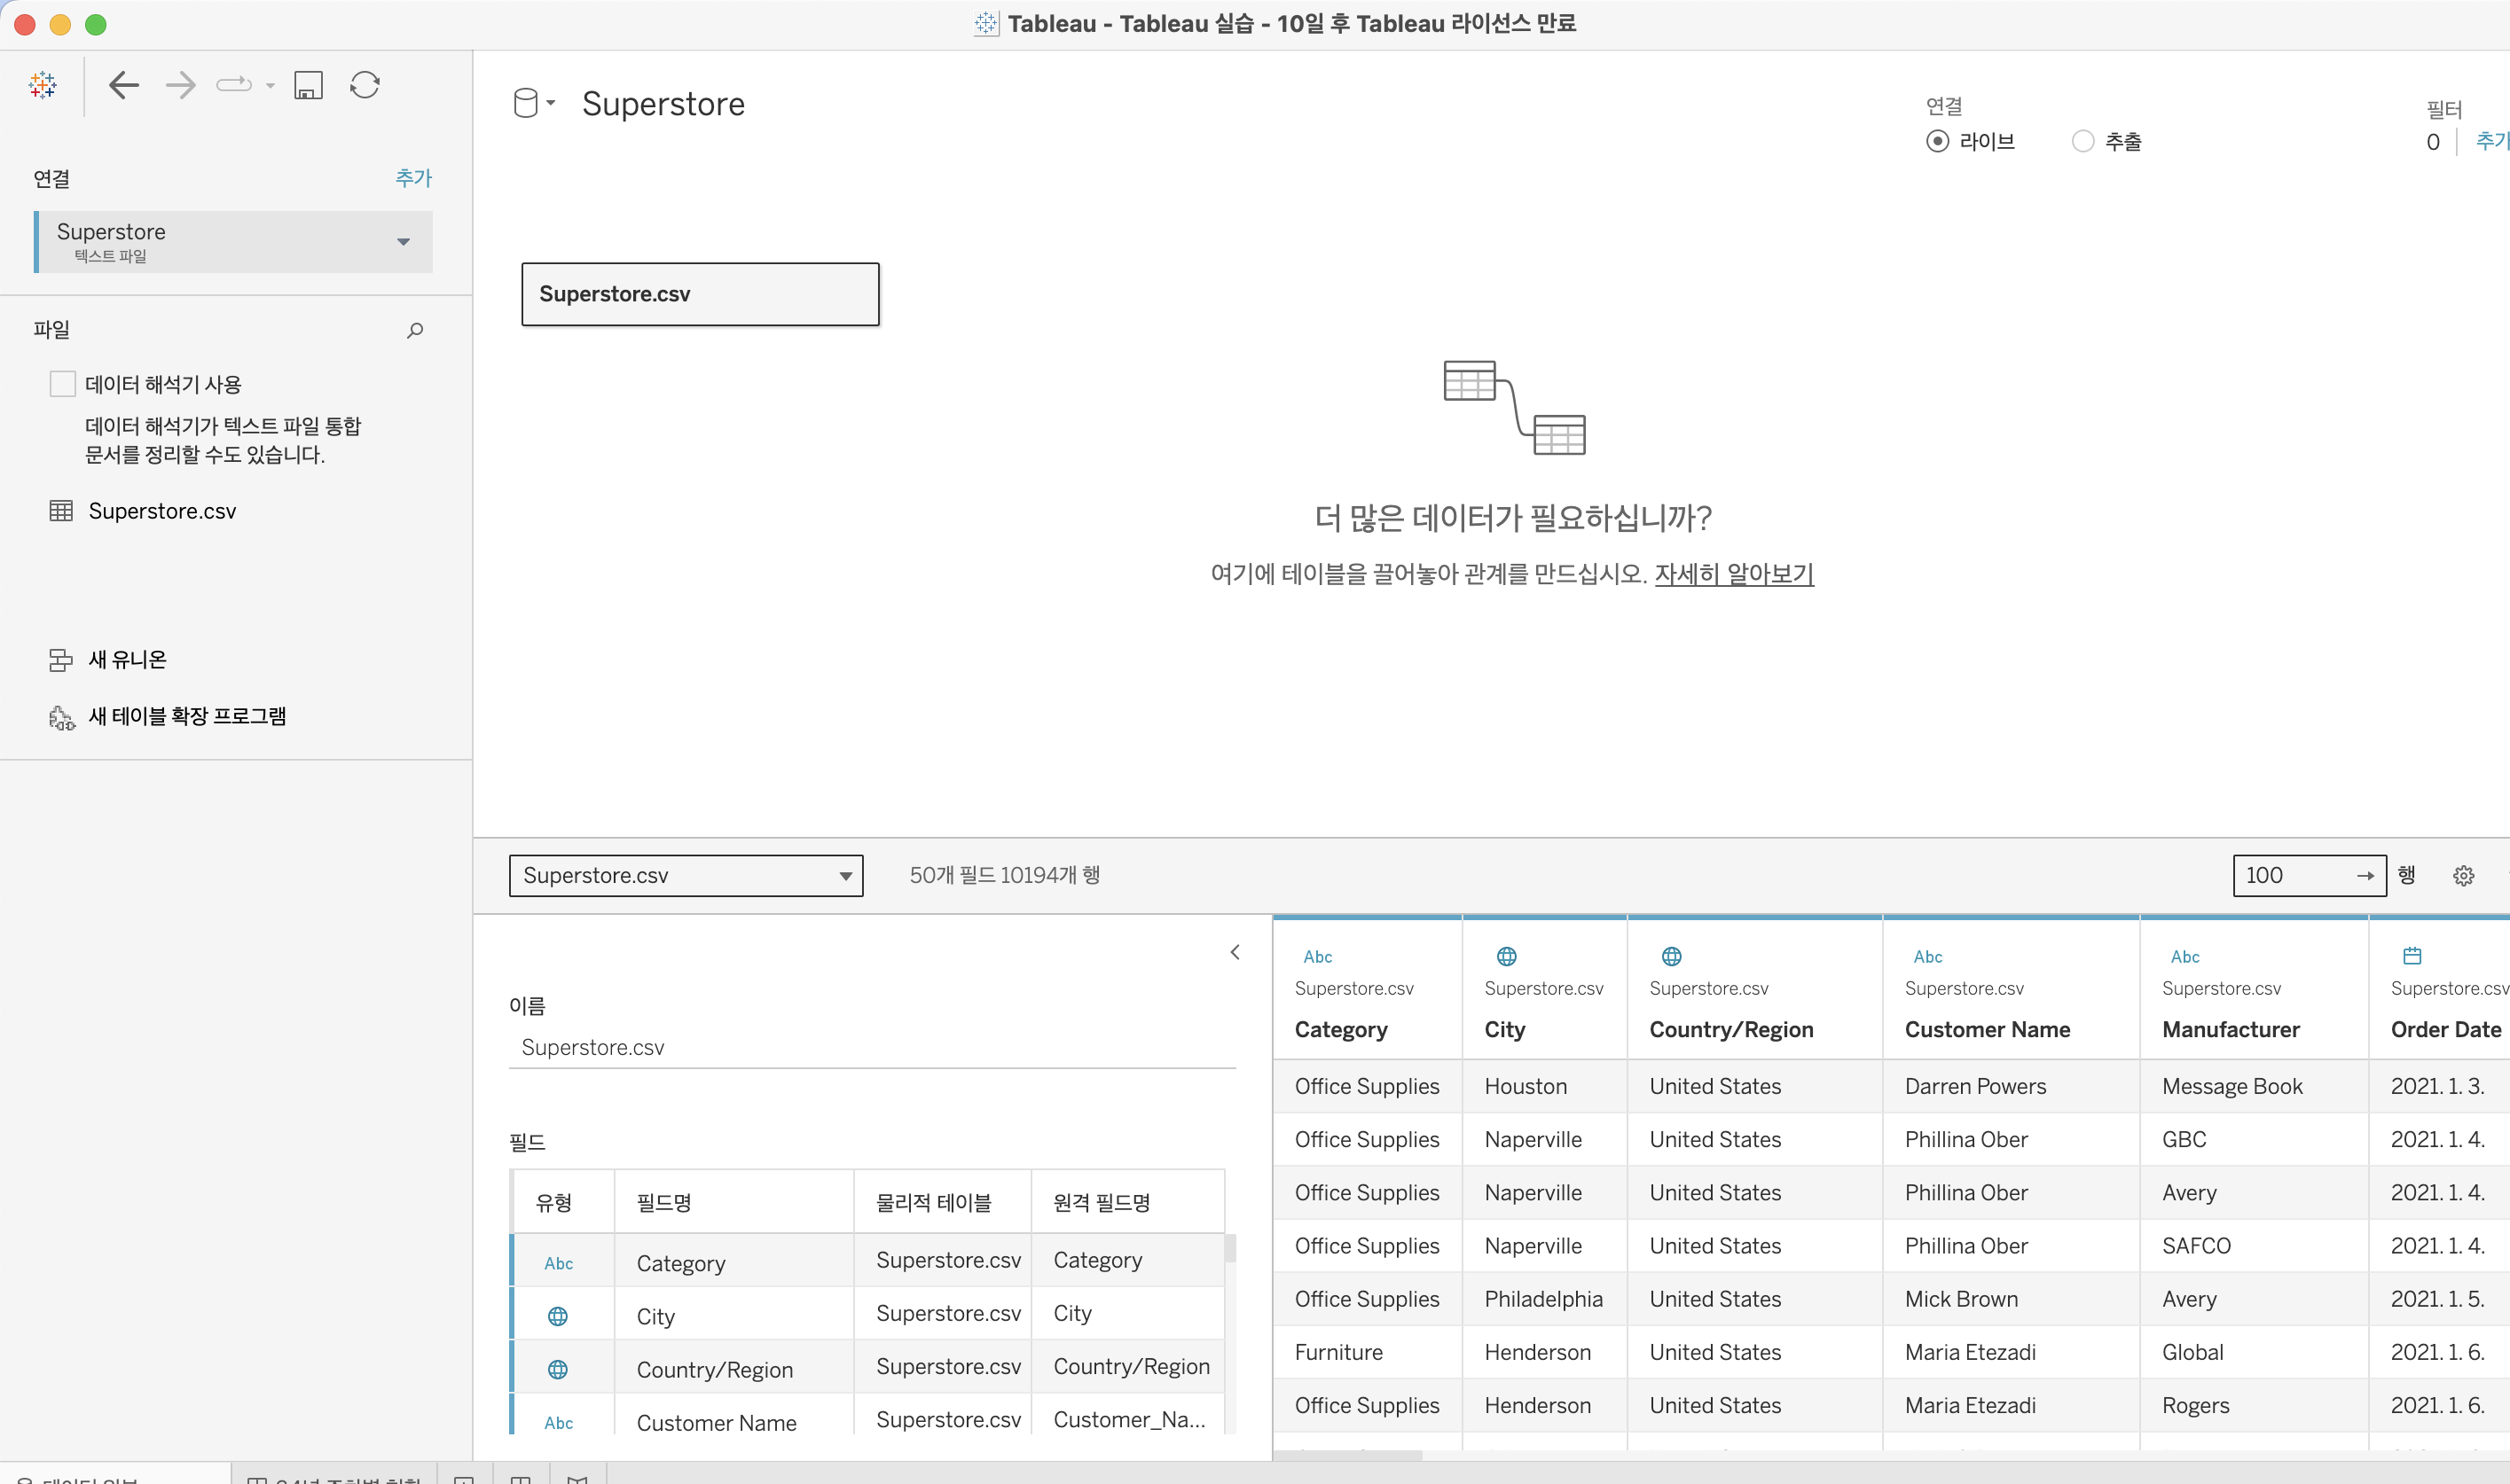Click the 이름 field containing Superstore.csv
This screenshot has width=2510, height=1484.
[873, 1047]
